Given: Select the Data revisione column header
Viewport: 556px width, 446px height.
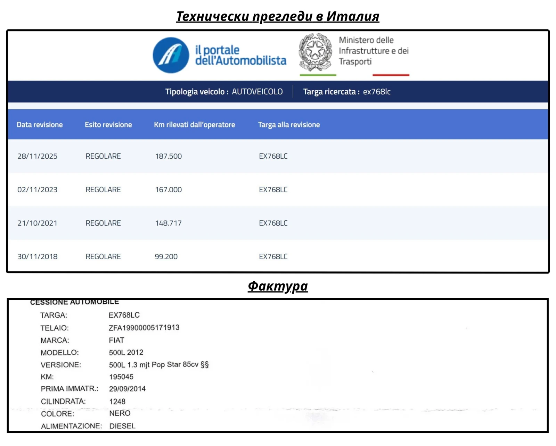Looking at the screenshot, I should [40, 125].
